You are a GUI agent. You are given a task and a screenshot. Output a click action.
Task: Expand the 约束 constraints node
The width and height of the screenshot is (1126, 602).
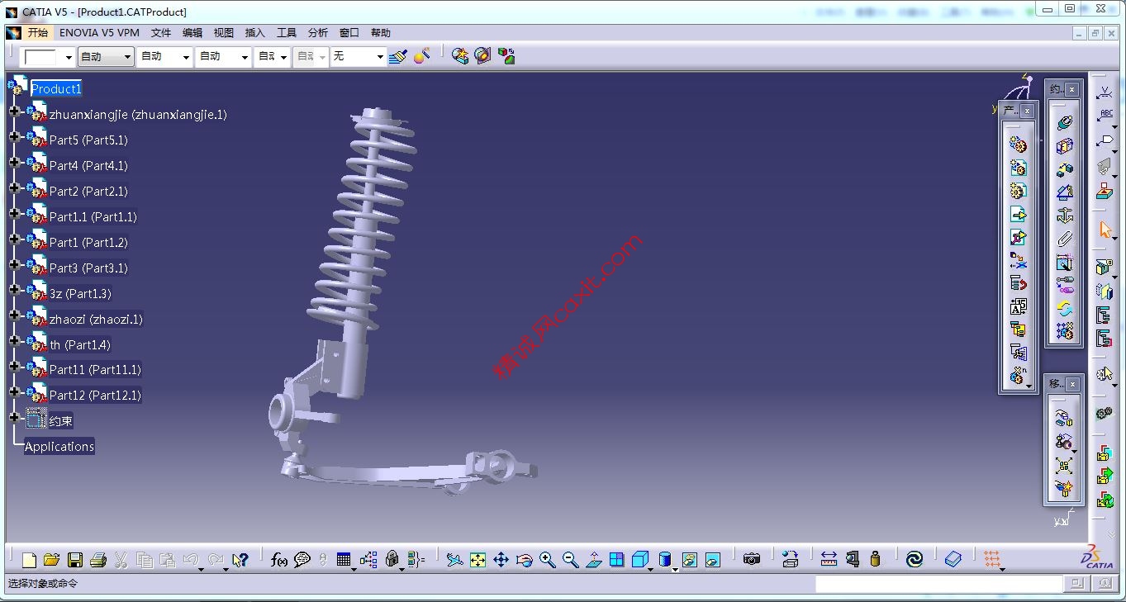point(14,417)
